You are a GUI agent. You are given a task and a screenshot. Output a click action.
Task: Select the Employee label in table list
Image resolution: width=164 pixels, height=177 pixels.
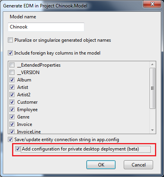[27, 110]
